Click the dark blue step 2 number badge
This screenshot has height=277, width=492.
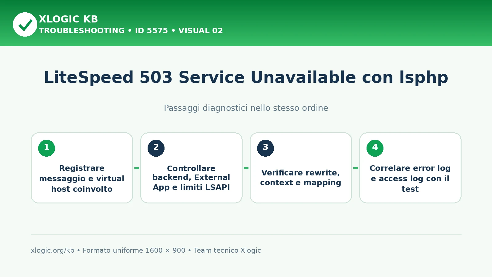point(156,148)
